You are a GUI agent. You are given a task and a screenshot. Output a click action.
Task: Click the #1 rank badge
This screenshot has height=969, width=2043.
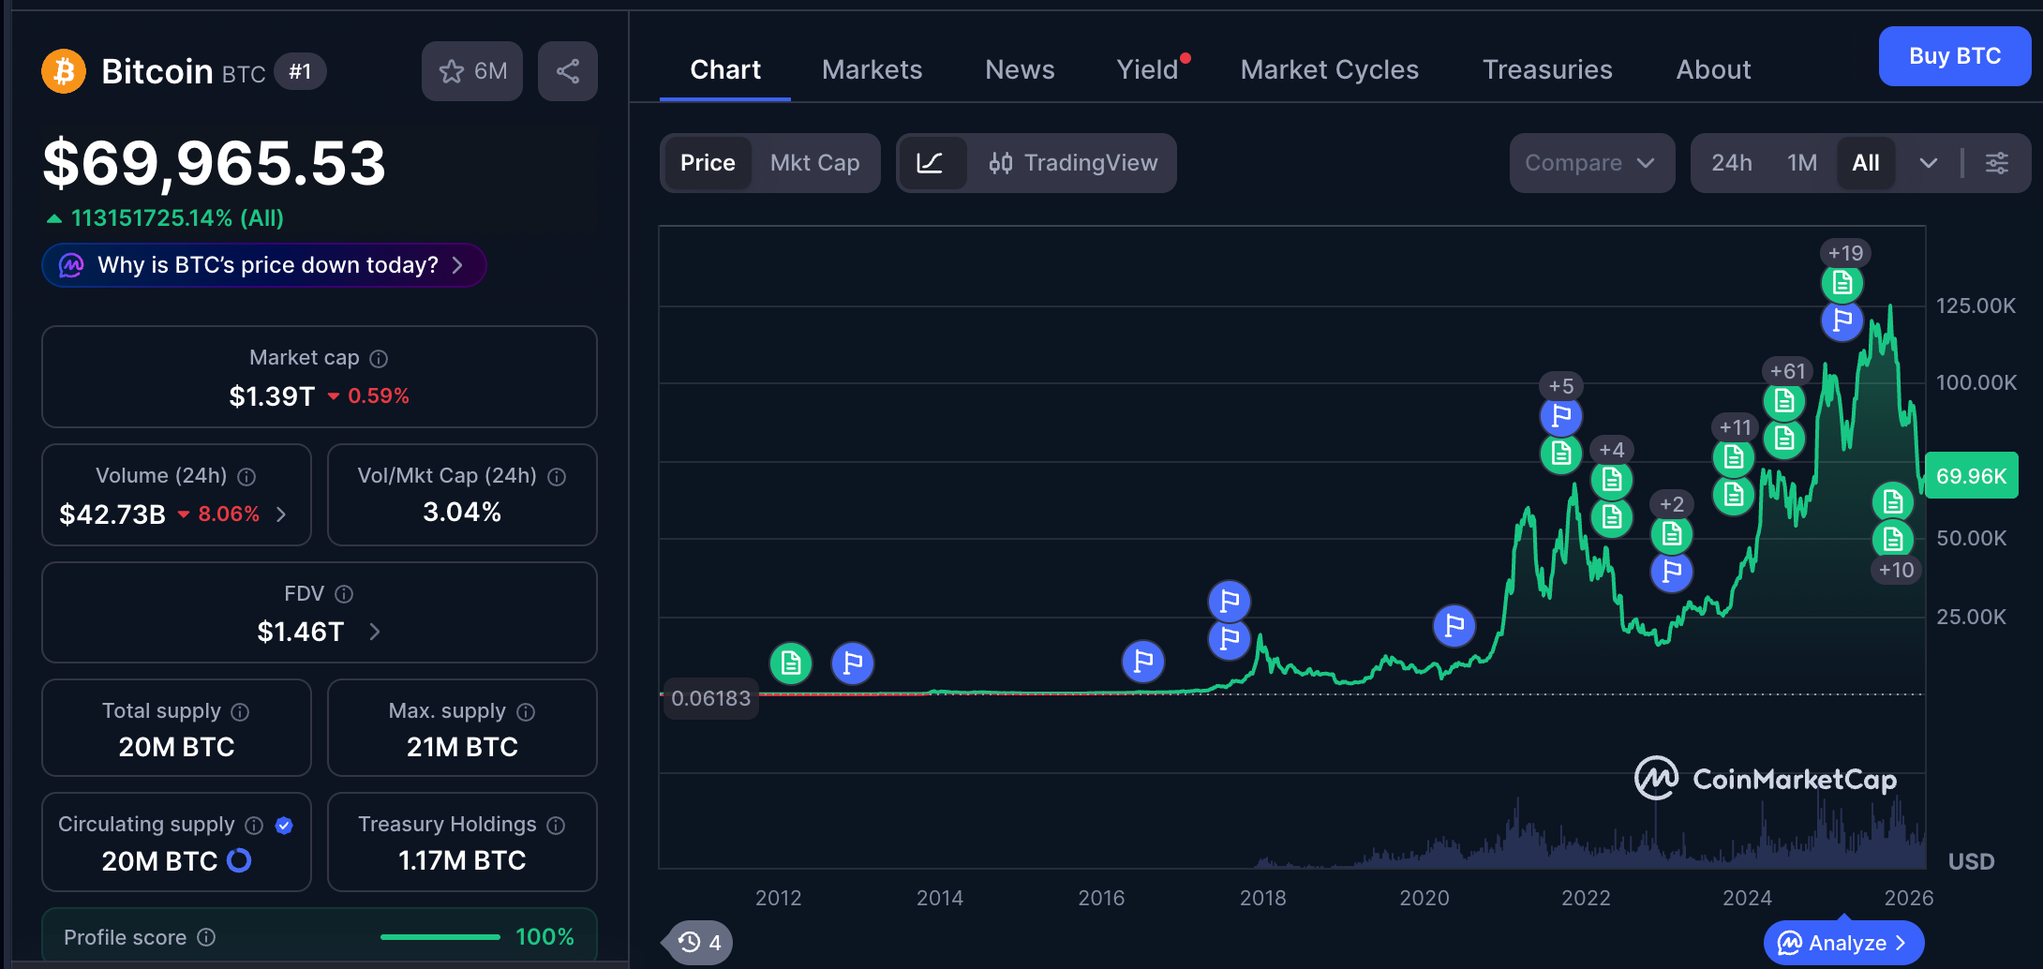300,71
